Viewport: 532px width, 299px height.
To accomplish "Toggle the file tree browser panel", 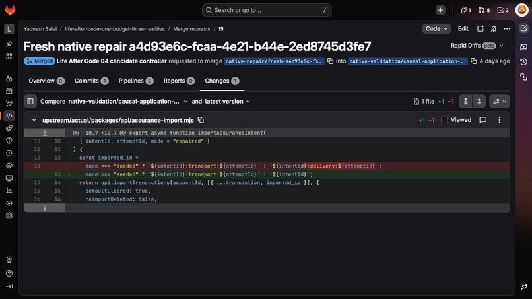I will [30, 102].
